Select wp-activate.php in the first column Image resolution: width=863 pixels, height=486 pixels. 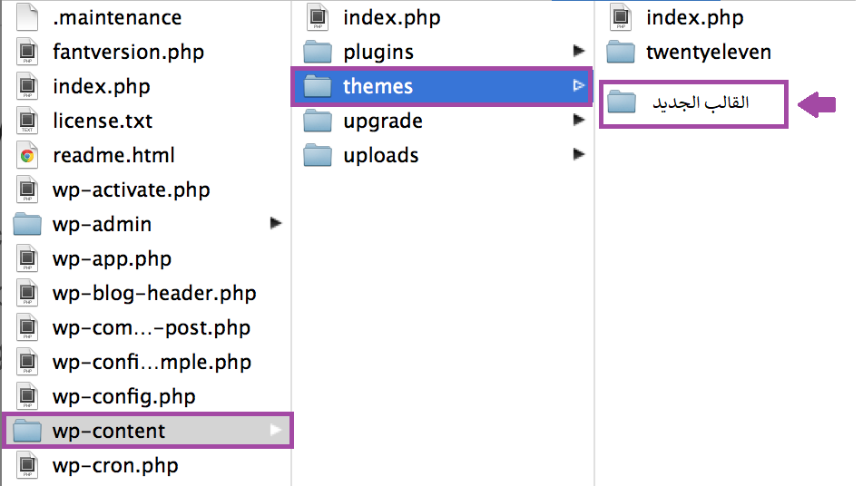coord(131,190)
